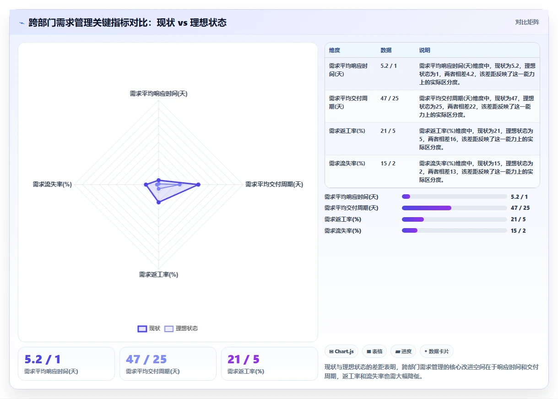The height and width of the screenshot is (399, 558).
Task: Click the 需求返工率(%) table row label
Action: coord(347,131)
